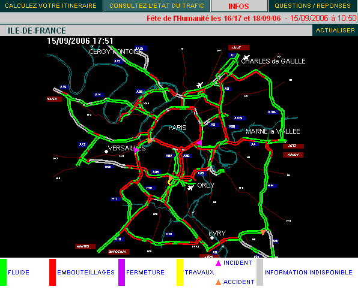Click the red EMBOUTEILLAGES legend swatch

(x=52, y=272)
